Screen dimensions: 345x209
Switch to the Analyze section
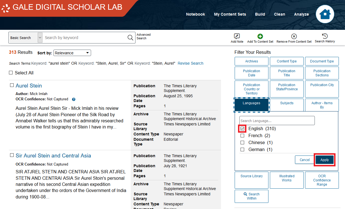click(301, 14)
